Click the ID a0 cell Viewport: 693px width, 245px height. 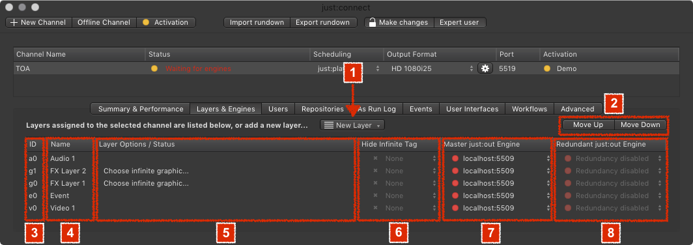(33, 158)
